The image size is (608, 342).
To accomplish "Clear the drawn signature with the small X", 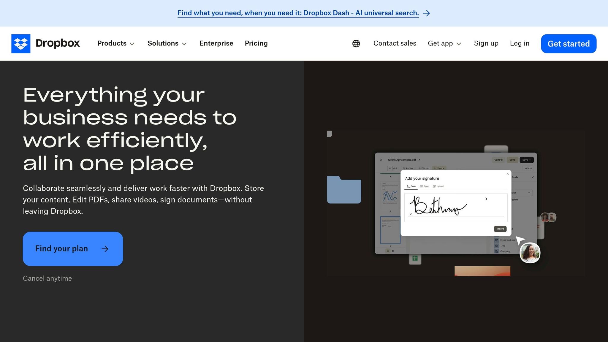I will coord(411,214).
